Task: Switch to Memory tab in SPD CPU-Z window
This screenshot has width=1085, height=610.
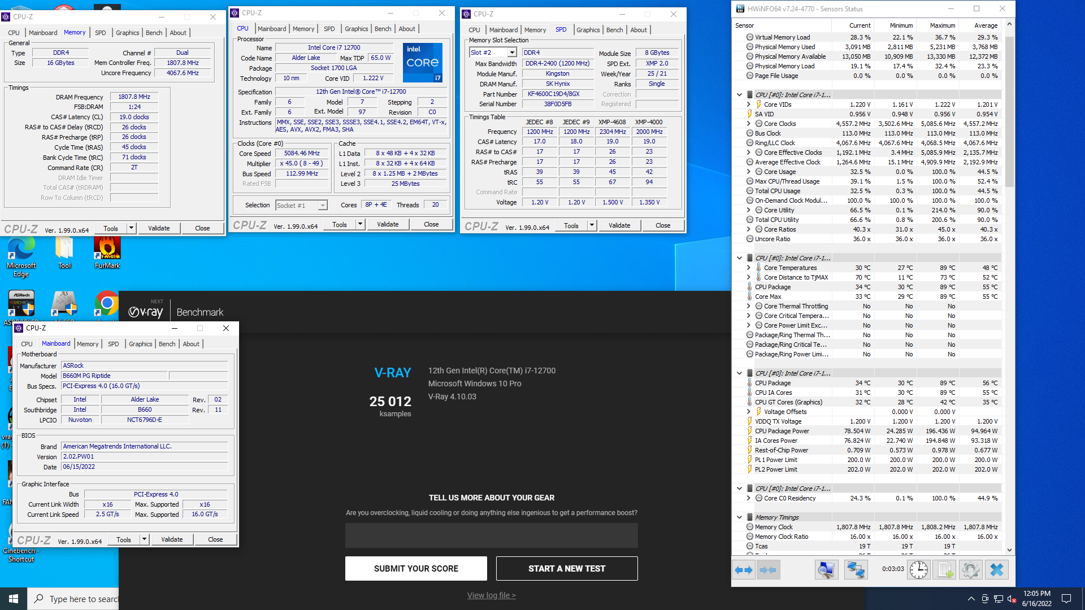Action: [x=535, y=30]
